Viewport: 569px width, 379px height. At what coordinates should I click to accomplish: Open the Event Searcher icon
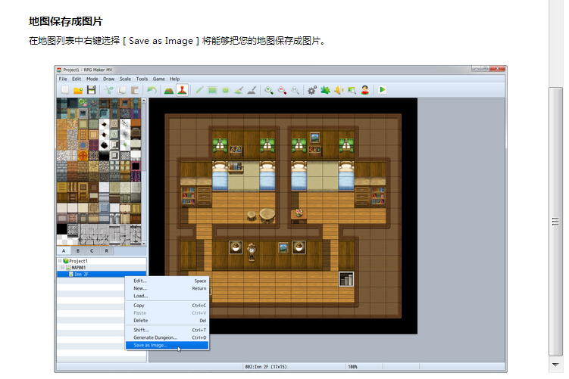tap(352, 90)
